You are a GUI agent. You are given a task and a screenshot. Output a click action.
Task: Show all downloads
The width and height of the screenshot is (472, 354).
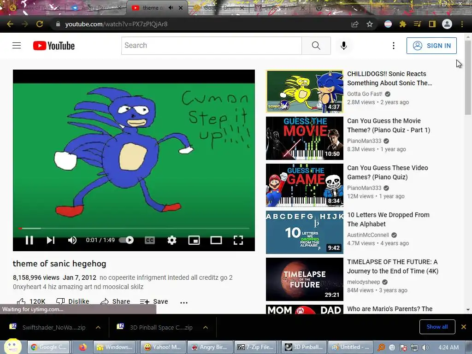coord(437,327)
